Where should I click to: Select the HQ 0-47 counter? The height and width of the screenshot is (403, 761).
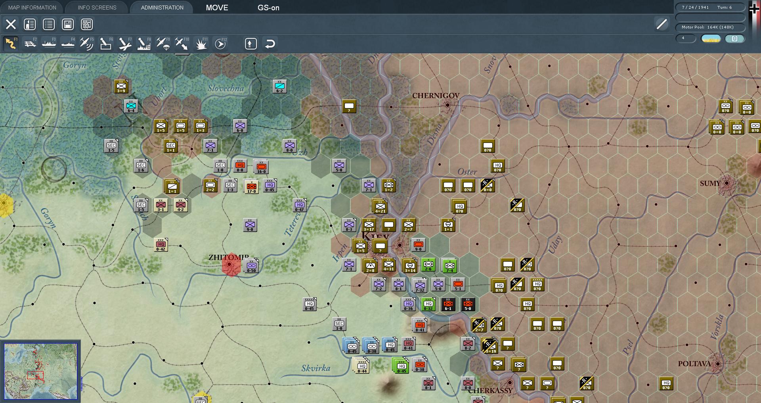click(299, 205)
